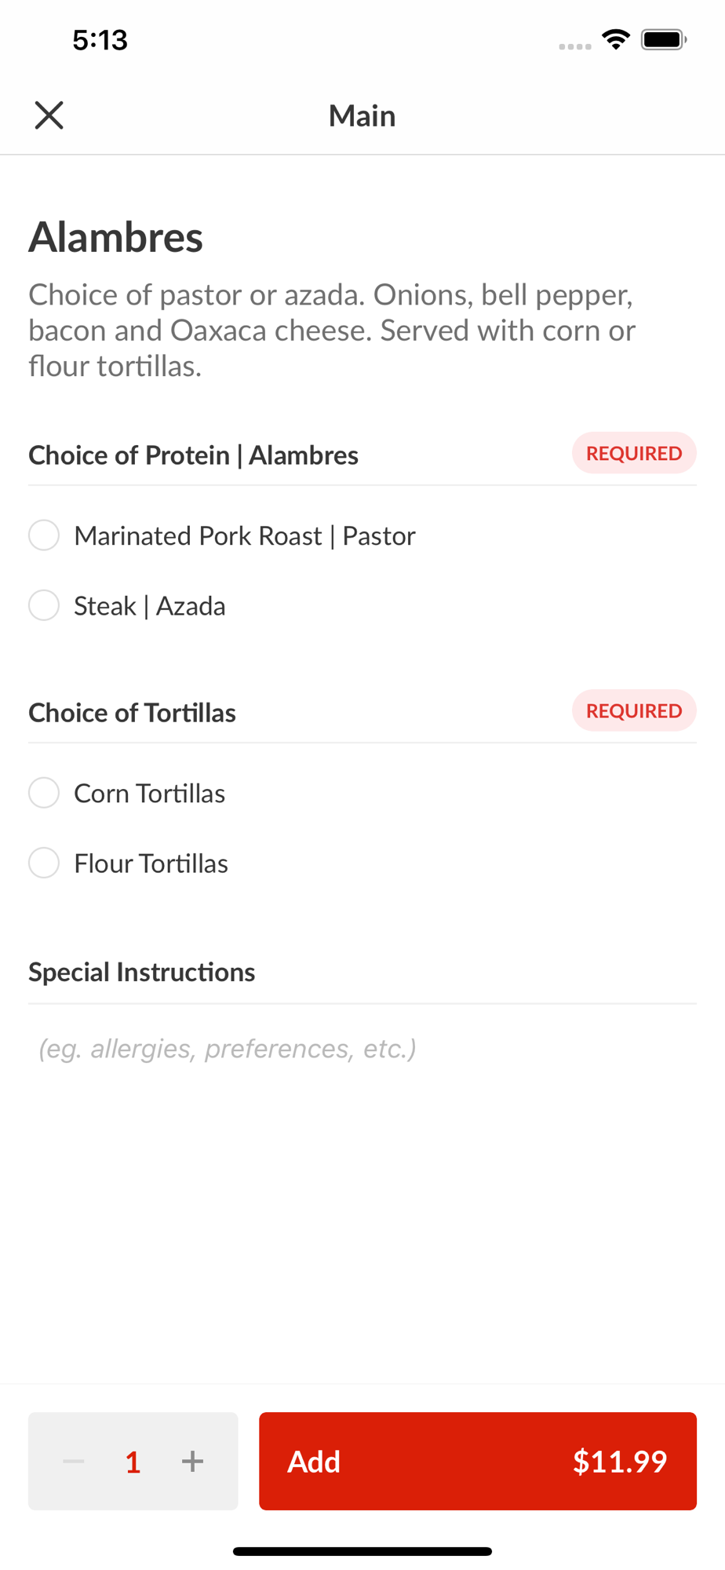This screenshot has width=725, height=1570.
Task: Tap the REQUIRED badge for Choice of Protein
Action: pos(634,453)
